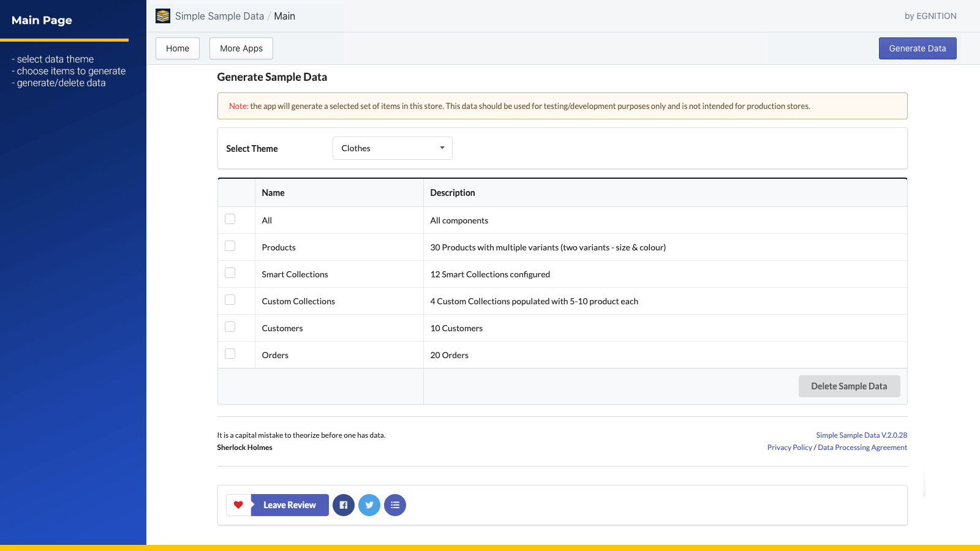Image resolution: width=980 pixels, height=551 pixels.
Task: Open the Data Processing Agreement
Action: pyautogui.click(x=862, y=447)
